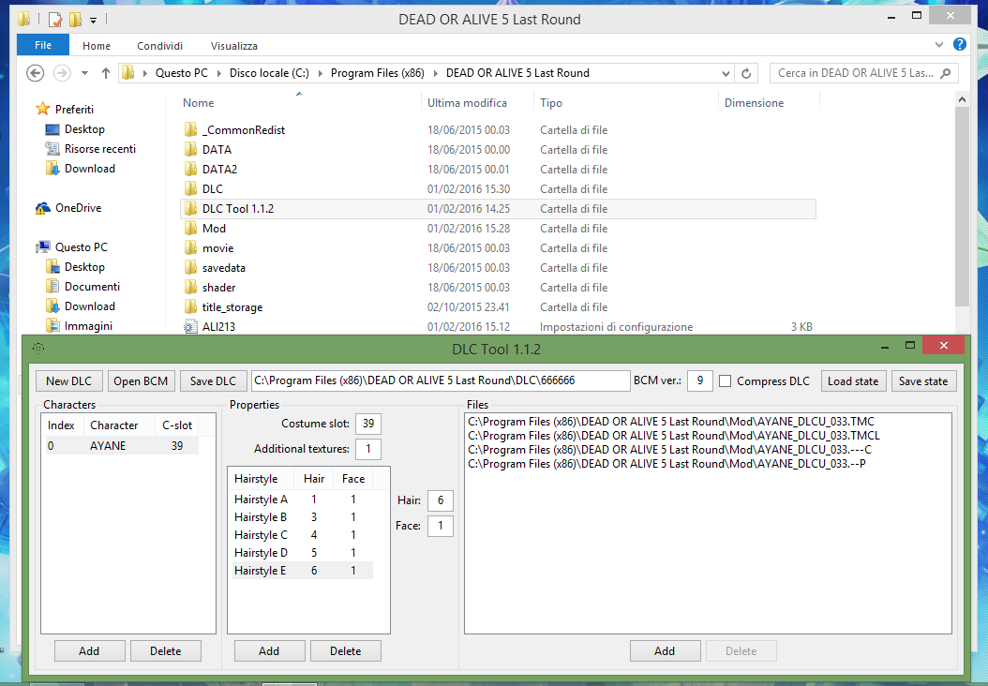Click the Forward arrow in Explorer
Image resolution: width=988 pixels, height=686 pixels.
[x=62, y=73]
